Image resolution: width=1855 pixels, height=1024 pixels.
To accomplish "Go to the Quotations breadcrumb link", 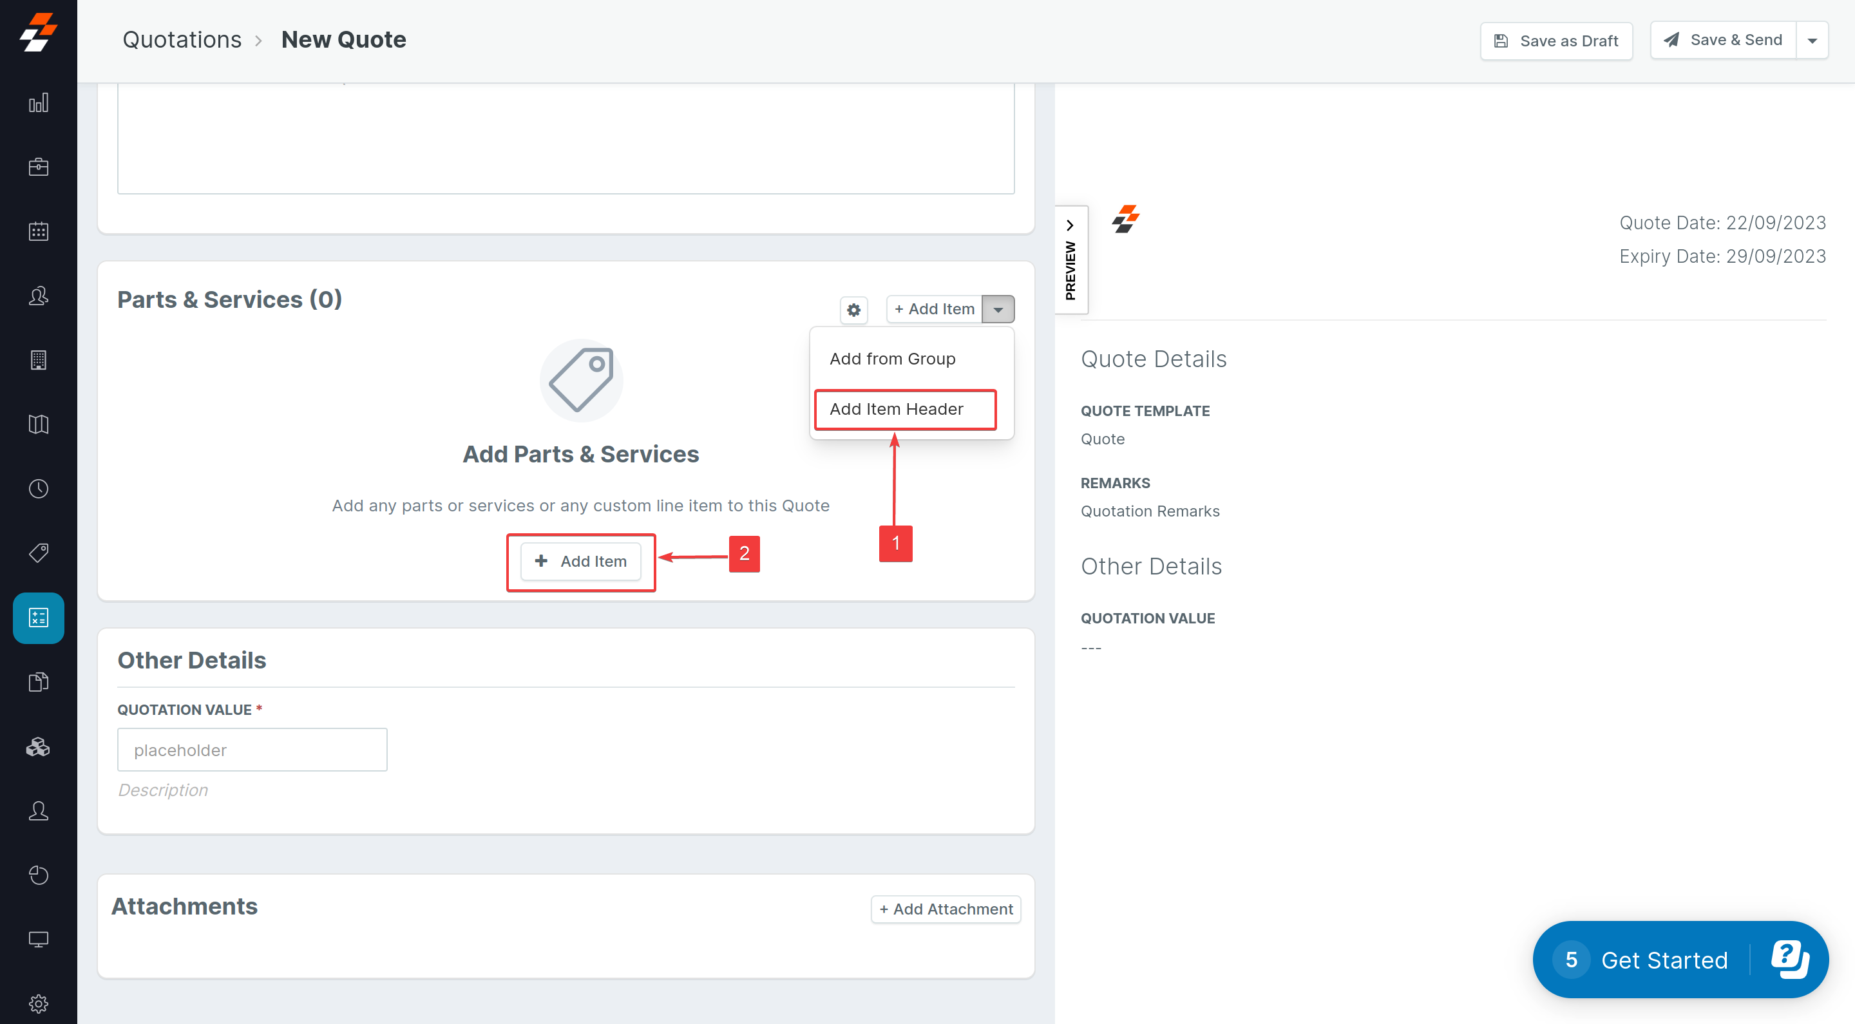I will pos(182,39).
